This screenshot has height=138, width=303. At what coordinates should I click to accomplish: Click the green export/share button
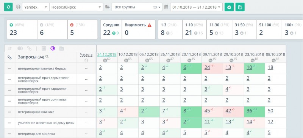pyautogui.click(x=240, y=7)
